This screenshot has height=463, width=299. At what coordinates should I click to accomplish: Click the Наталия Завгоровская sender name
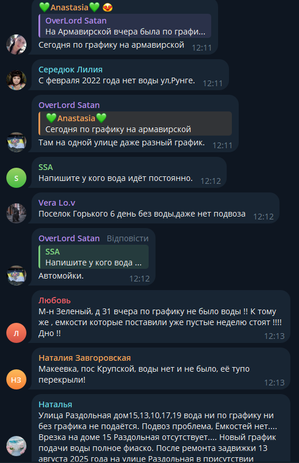click(84, 358)
